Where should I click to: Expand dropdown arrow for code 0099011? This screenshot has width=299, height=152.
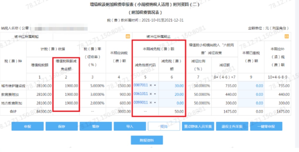(155, 103)
